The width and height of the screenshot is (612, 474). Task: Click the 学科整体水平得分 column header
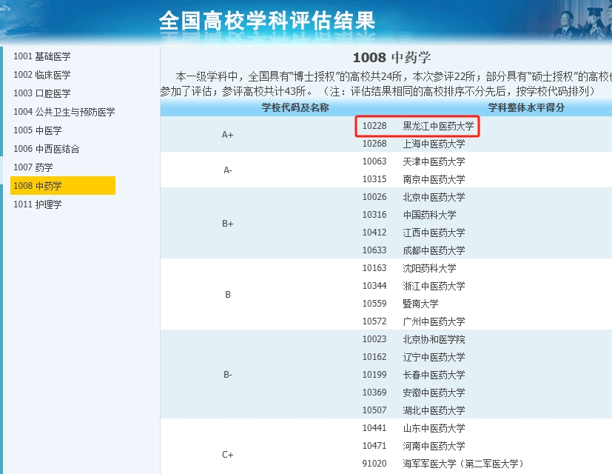pos(526,107)
